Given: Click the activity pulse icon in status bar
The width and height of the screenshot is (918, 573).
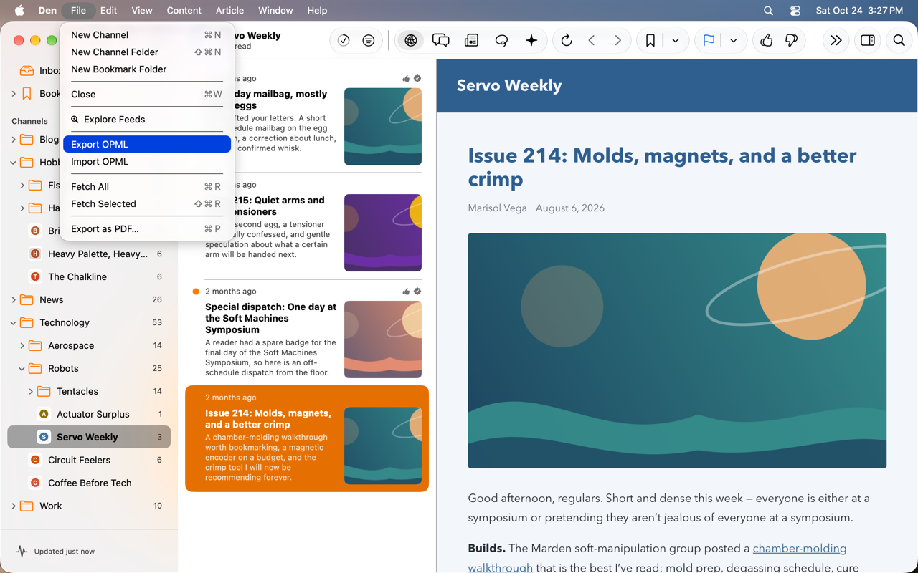Looking at the screenshot, I should pos(22,552).
